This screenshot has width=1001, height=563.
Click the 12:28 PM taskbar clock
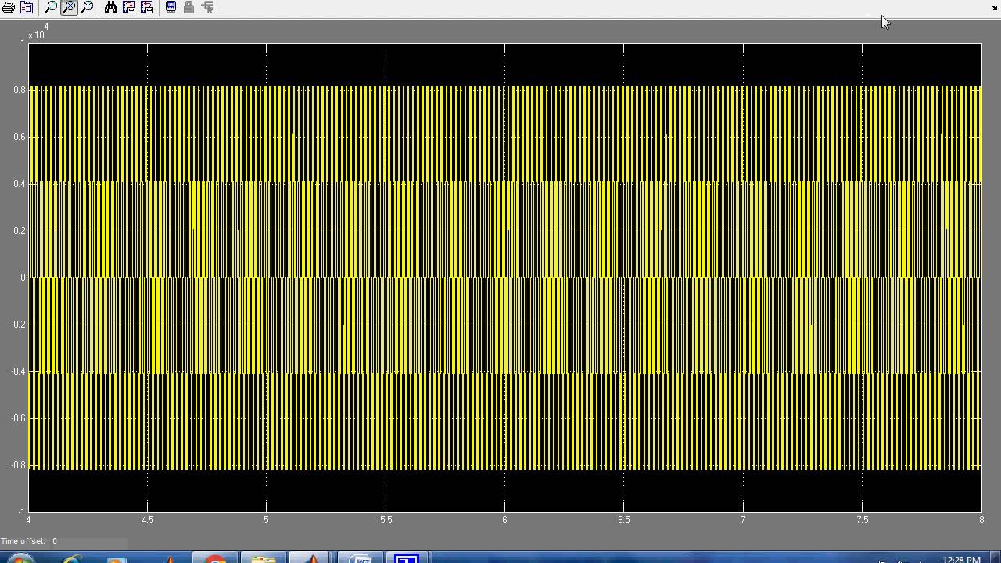click(961, 559)
